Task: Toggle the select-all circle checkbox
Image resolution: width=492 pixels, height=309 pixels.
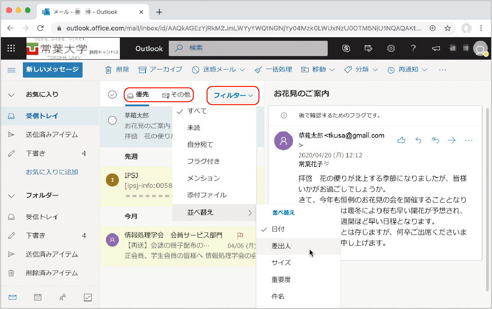Action: [x=113, y=95]
